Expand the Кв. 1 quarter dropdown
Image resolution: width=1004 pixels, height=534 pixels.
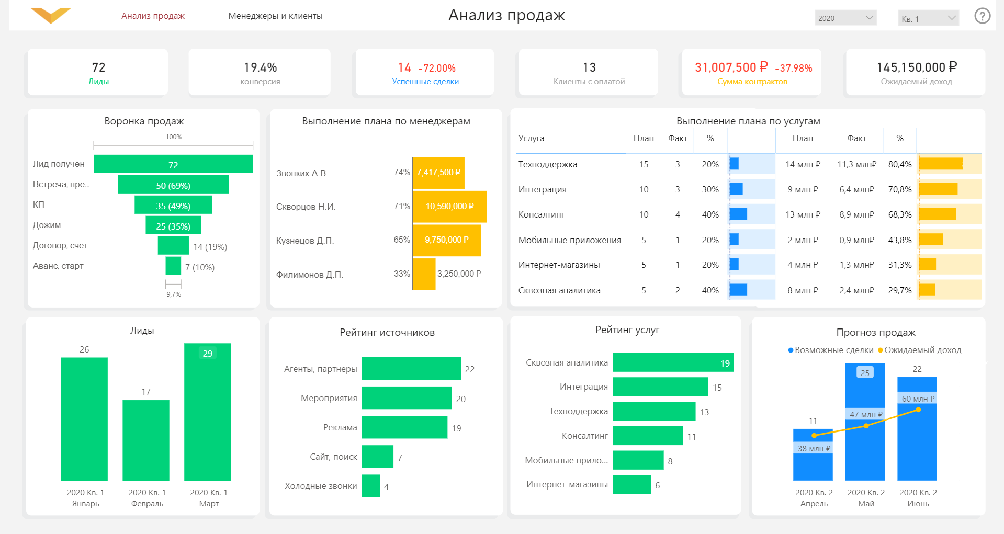click(928, 18)
